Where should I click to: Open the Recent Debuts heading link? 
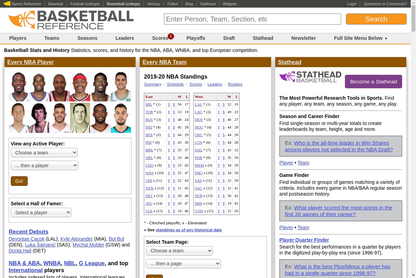click(x=28, y=232)
